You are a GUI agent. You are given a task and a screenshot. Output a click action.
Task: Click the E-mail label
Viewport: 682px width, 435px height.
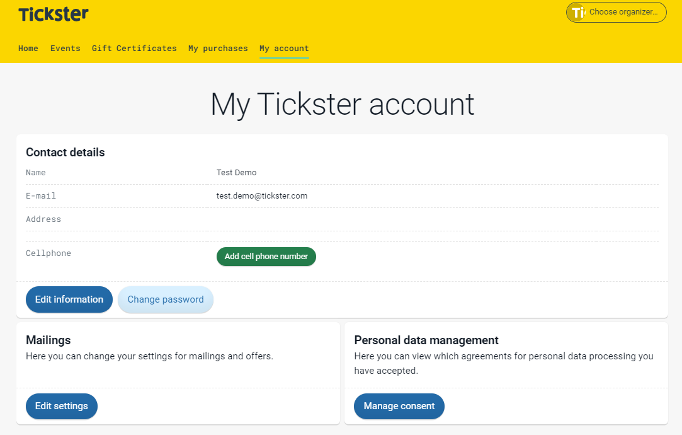41,196
